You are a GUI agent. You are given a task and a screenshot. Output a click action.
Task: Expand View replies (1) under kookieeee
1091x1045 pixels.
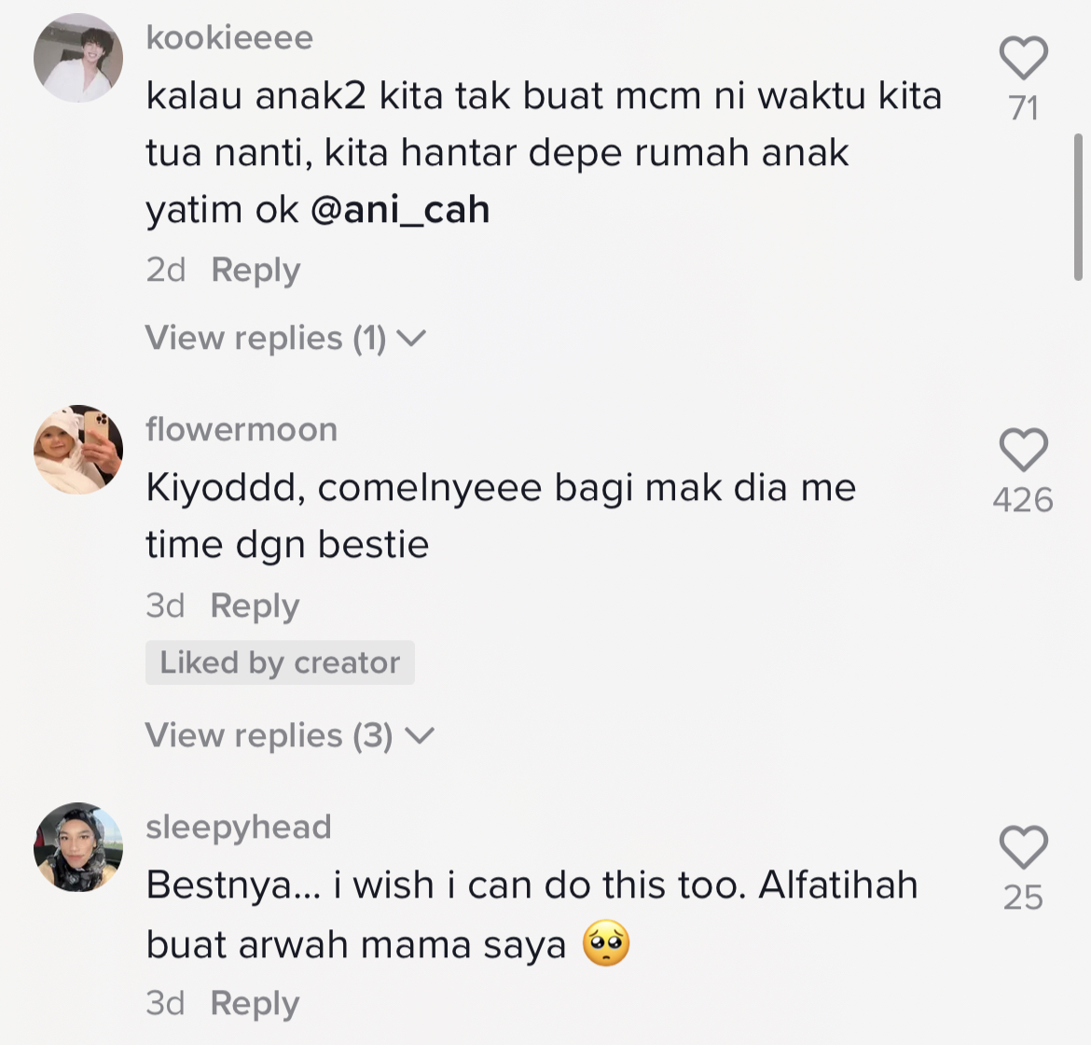click(x=285, y=338)
